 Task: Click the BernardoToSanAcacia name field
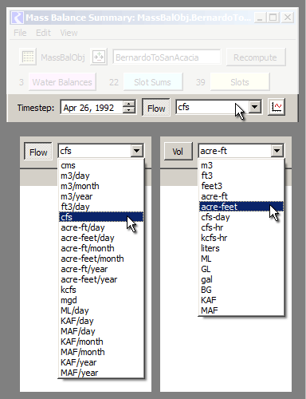(167, 57)
